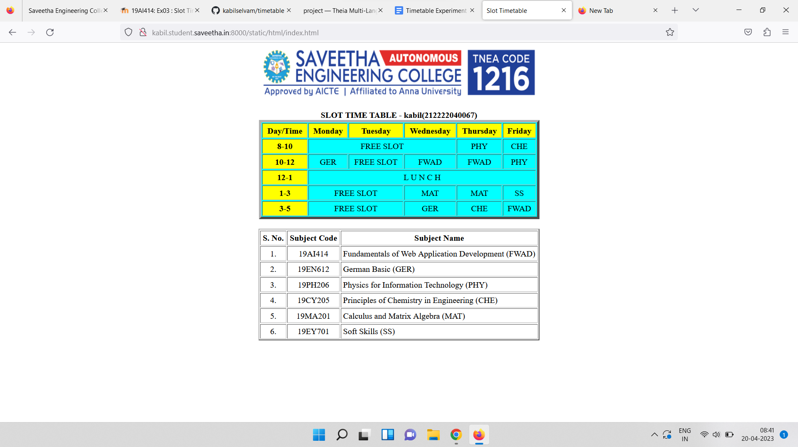This screenshot has width=798, height=447.
Task: Open Google Chrome from taskbar
Action: tap(456, 435)
